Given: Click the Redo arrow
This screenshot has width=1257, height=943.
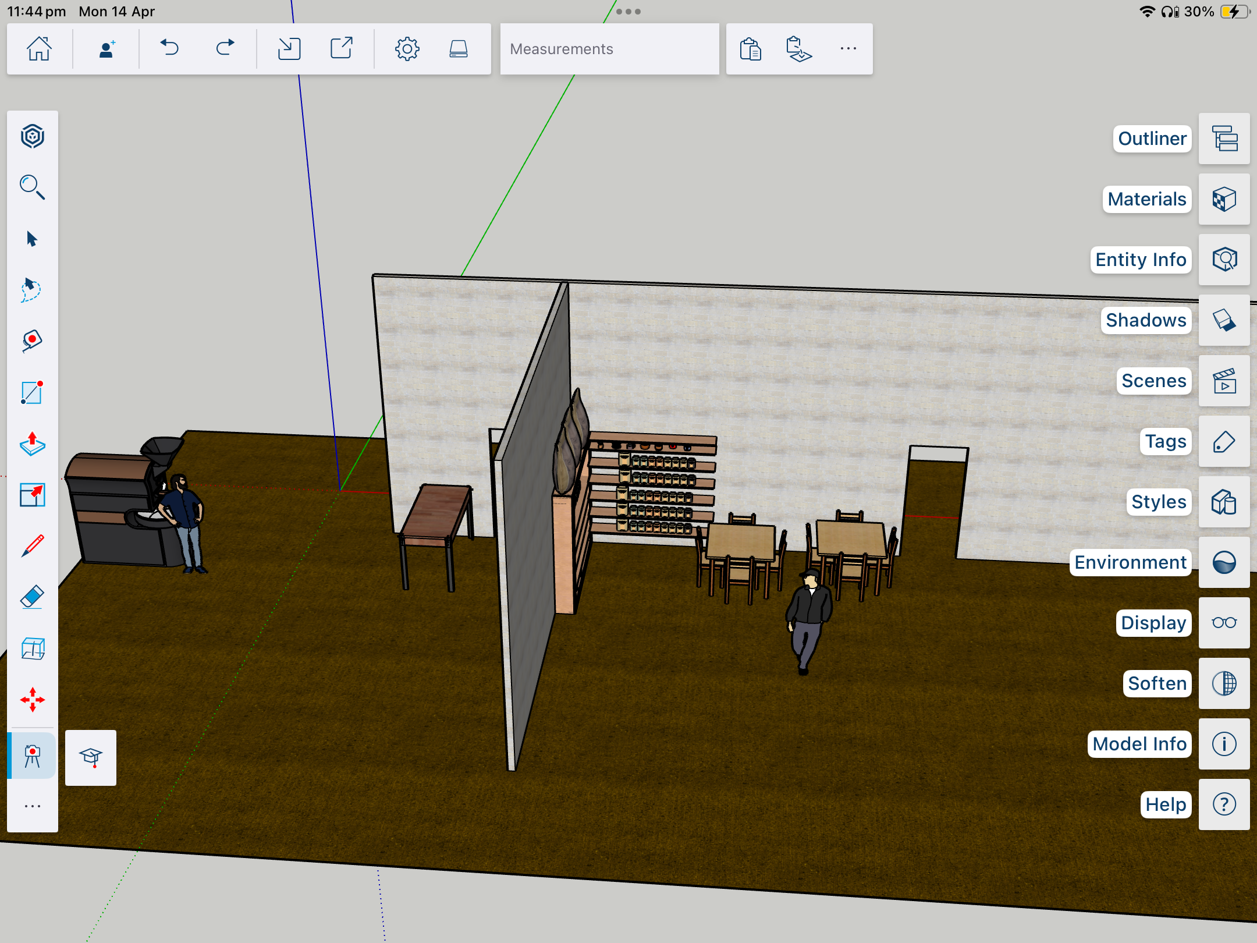Looking at the screenshot, I should [x=225, y=49].
